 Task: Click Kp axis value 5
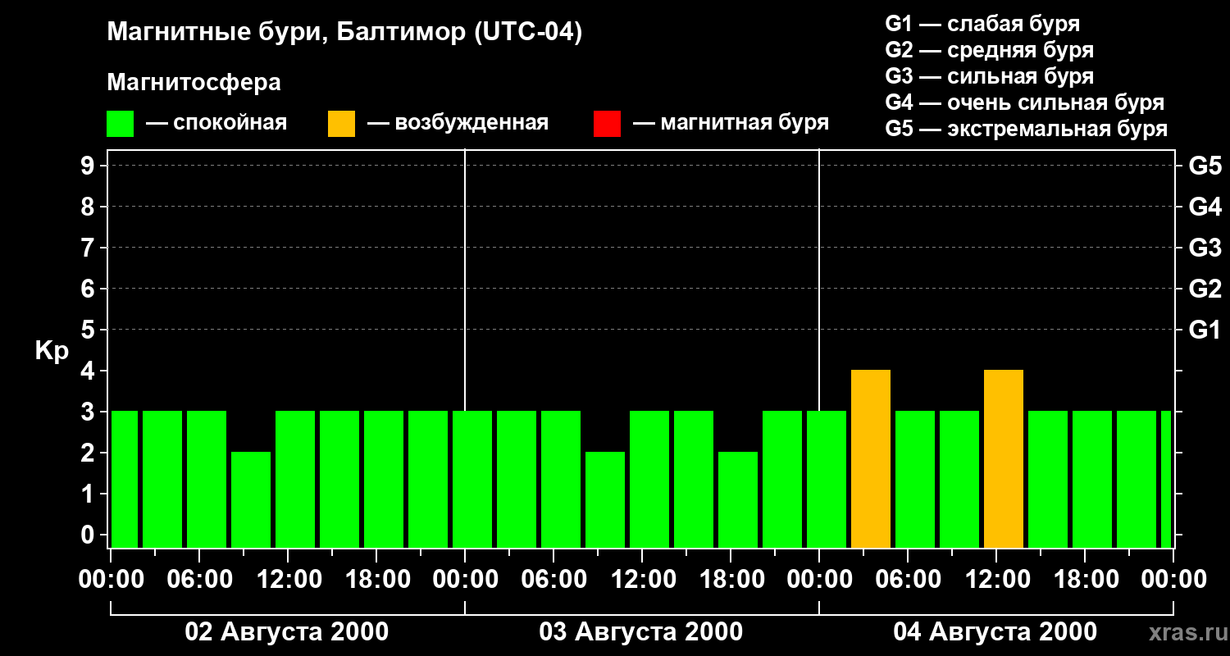click(89, 330)
